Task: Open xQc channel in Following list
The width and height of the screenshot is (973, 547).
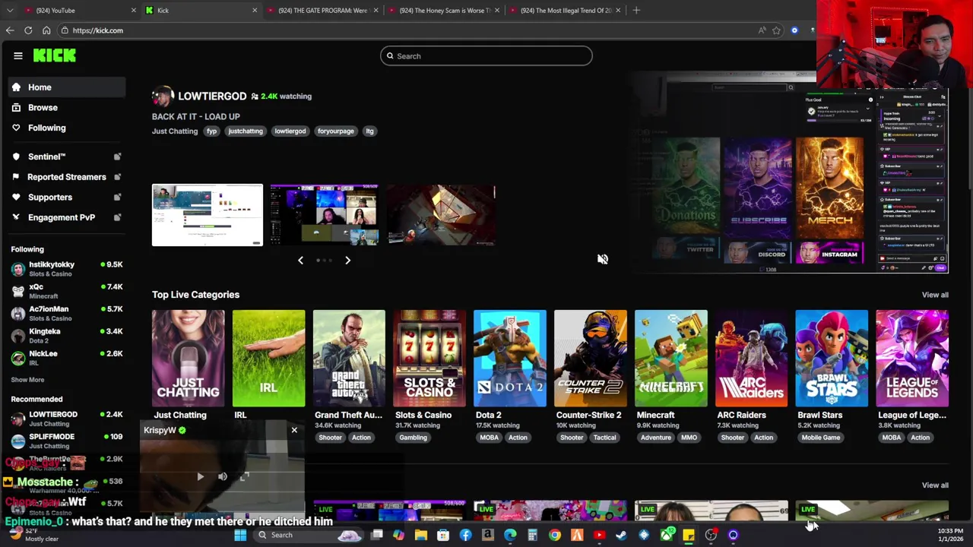Action: coord(67,291)
